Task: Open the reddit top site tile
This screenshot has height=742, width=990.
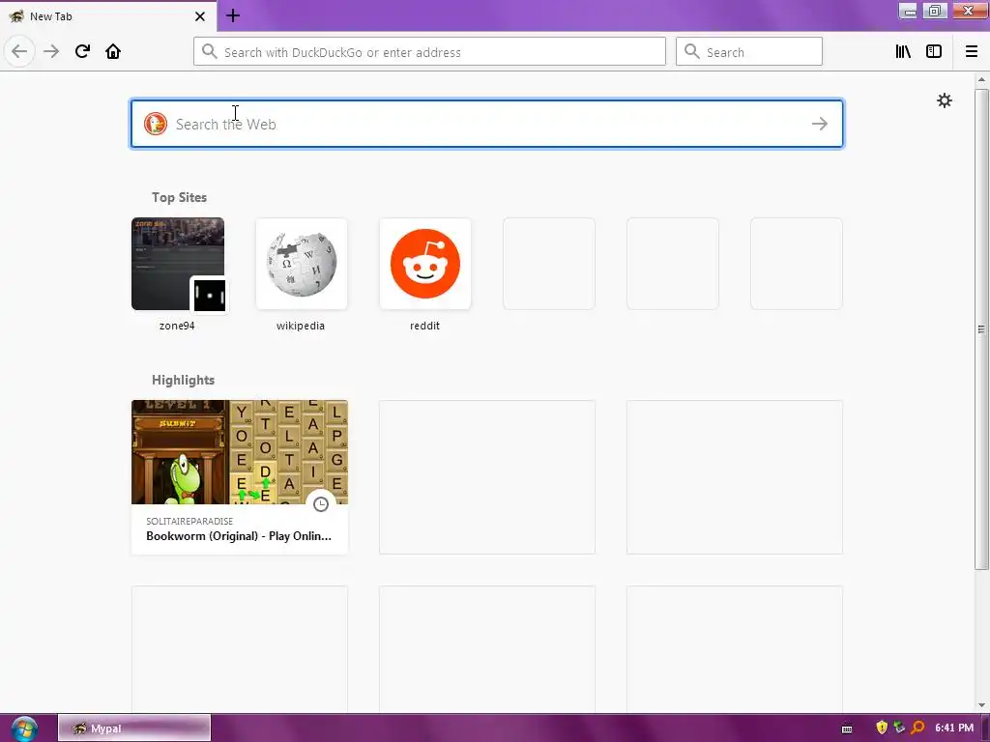Action: [425, 264]
